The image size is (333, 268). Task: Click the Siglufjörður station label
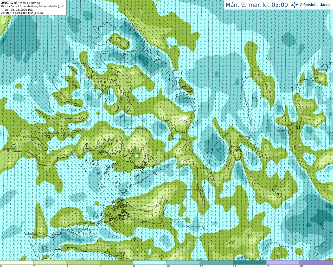[x=320, y=70]
